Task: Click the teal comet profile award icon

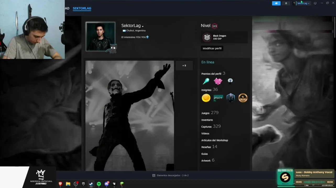Action: (206, 81)
